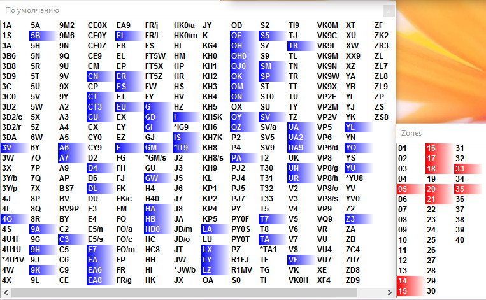The height and width of the screenshot is (300, 486).
Task: Click the highlighted CT3 prefix cell
Action: (94, 107)
